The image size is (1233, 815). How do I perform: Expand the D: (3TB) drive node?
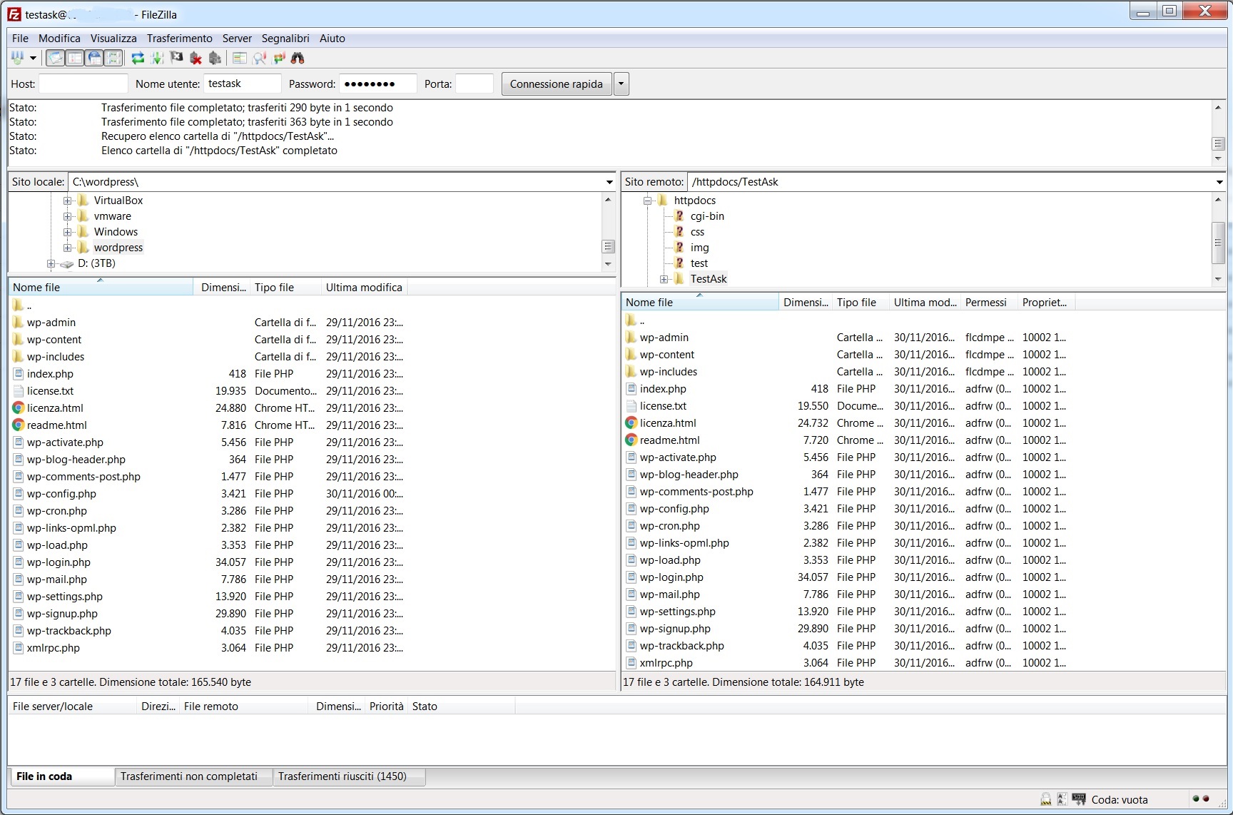coord(51,263)
